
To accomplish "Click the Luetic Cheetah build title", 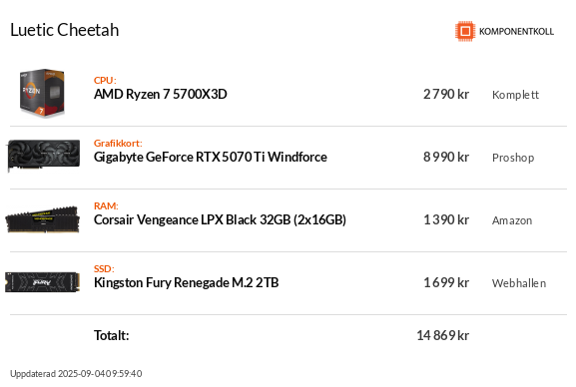I will [65, 30].
